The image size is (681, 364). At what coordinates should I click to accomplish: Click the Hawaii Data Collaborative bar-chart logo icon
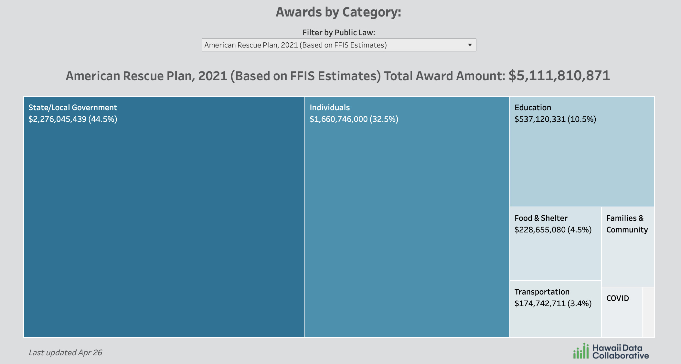(581, 351)
